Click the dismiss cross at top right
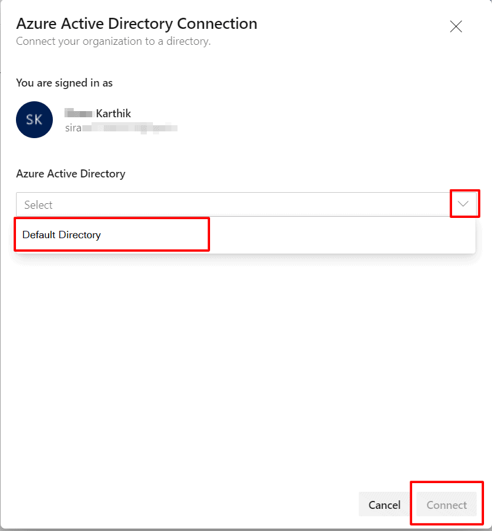 point(456,26)
